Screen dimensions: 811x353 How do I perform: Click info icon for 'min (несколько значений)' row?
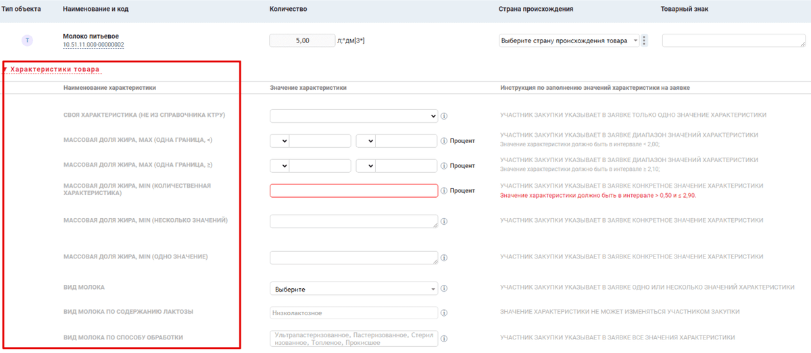[x=444, y=221]
